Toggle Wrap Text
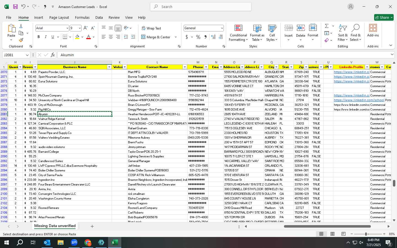The image size is (397, 248). [151, 28]
